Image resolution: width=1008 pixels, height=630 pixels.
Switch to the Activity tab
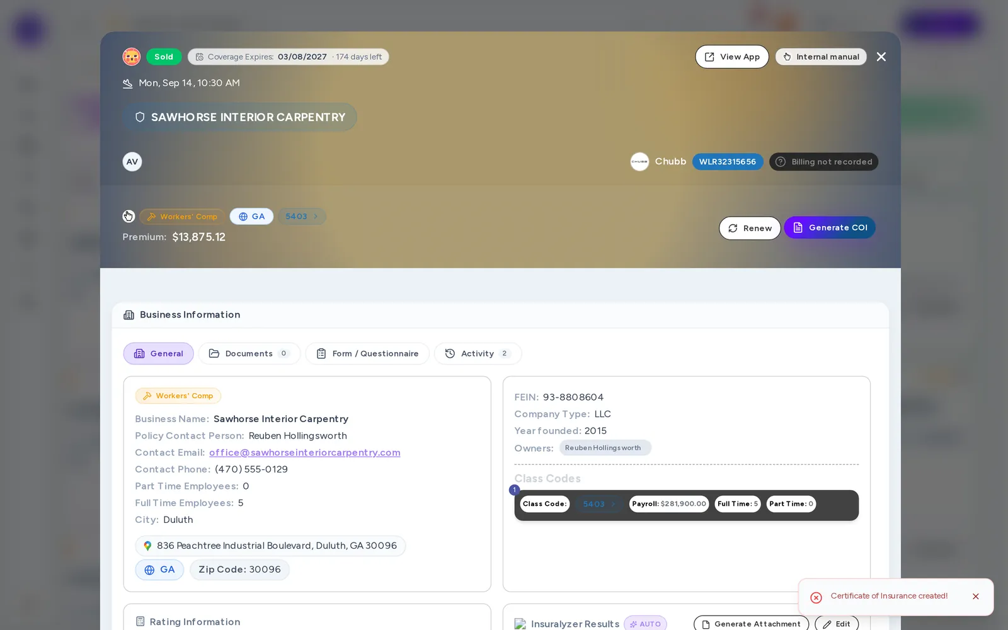pos(478,353)
